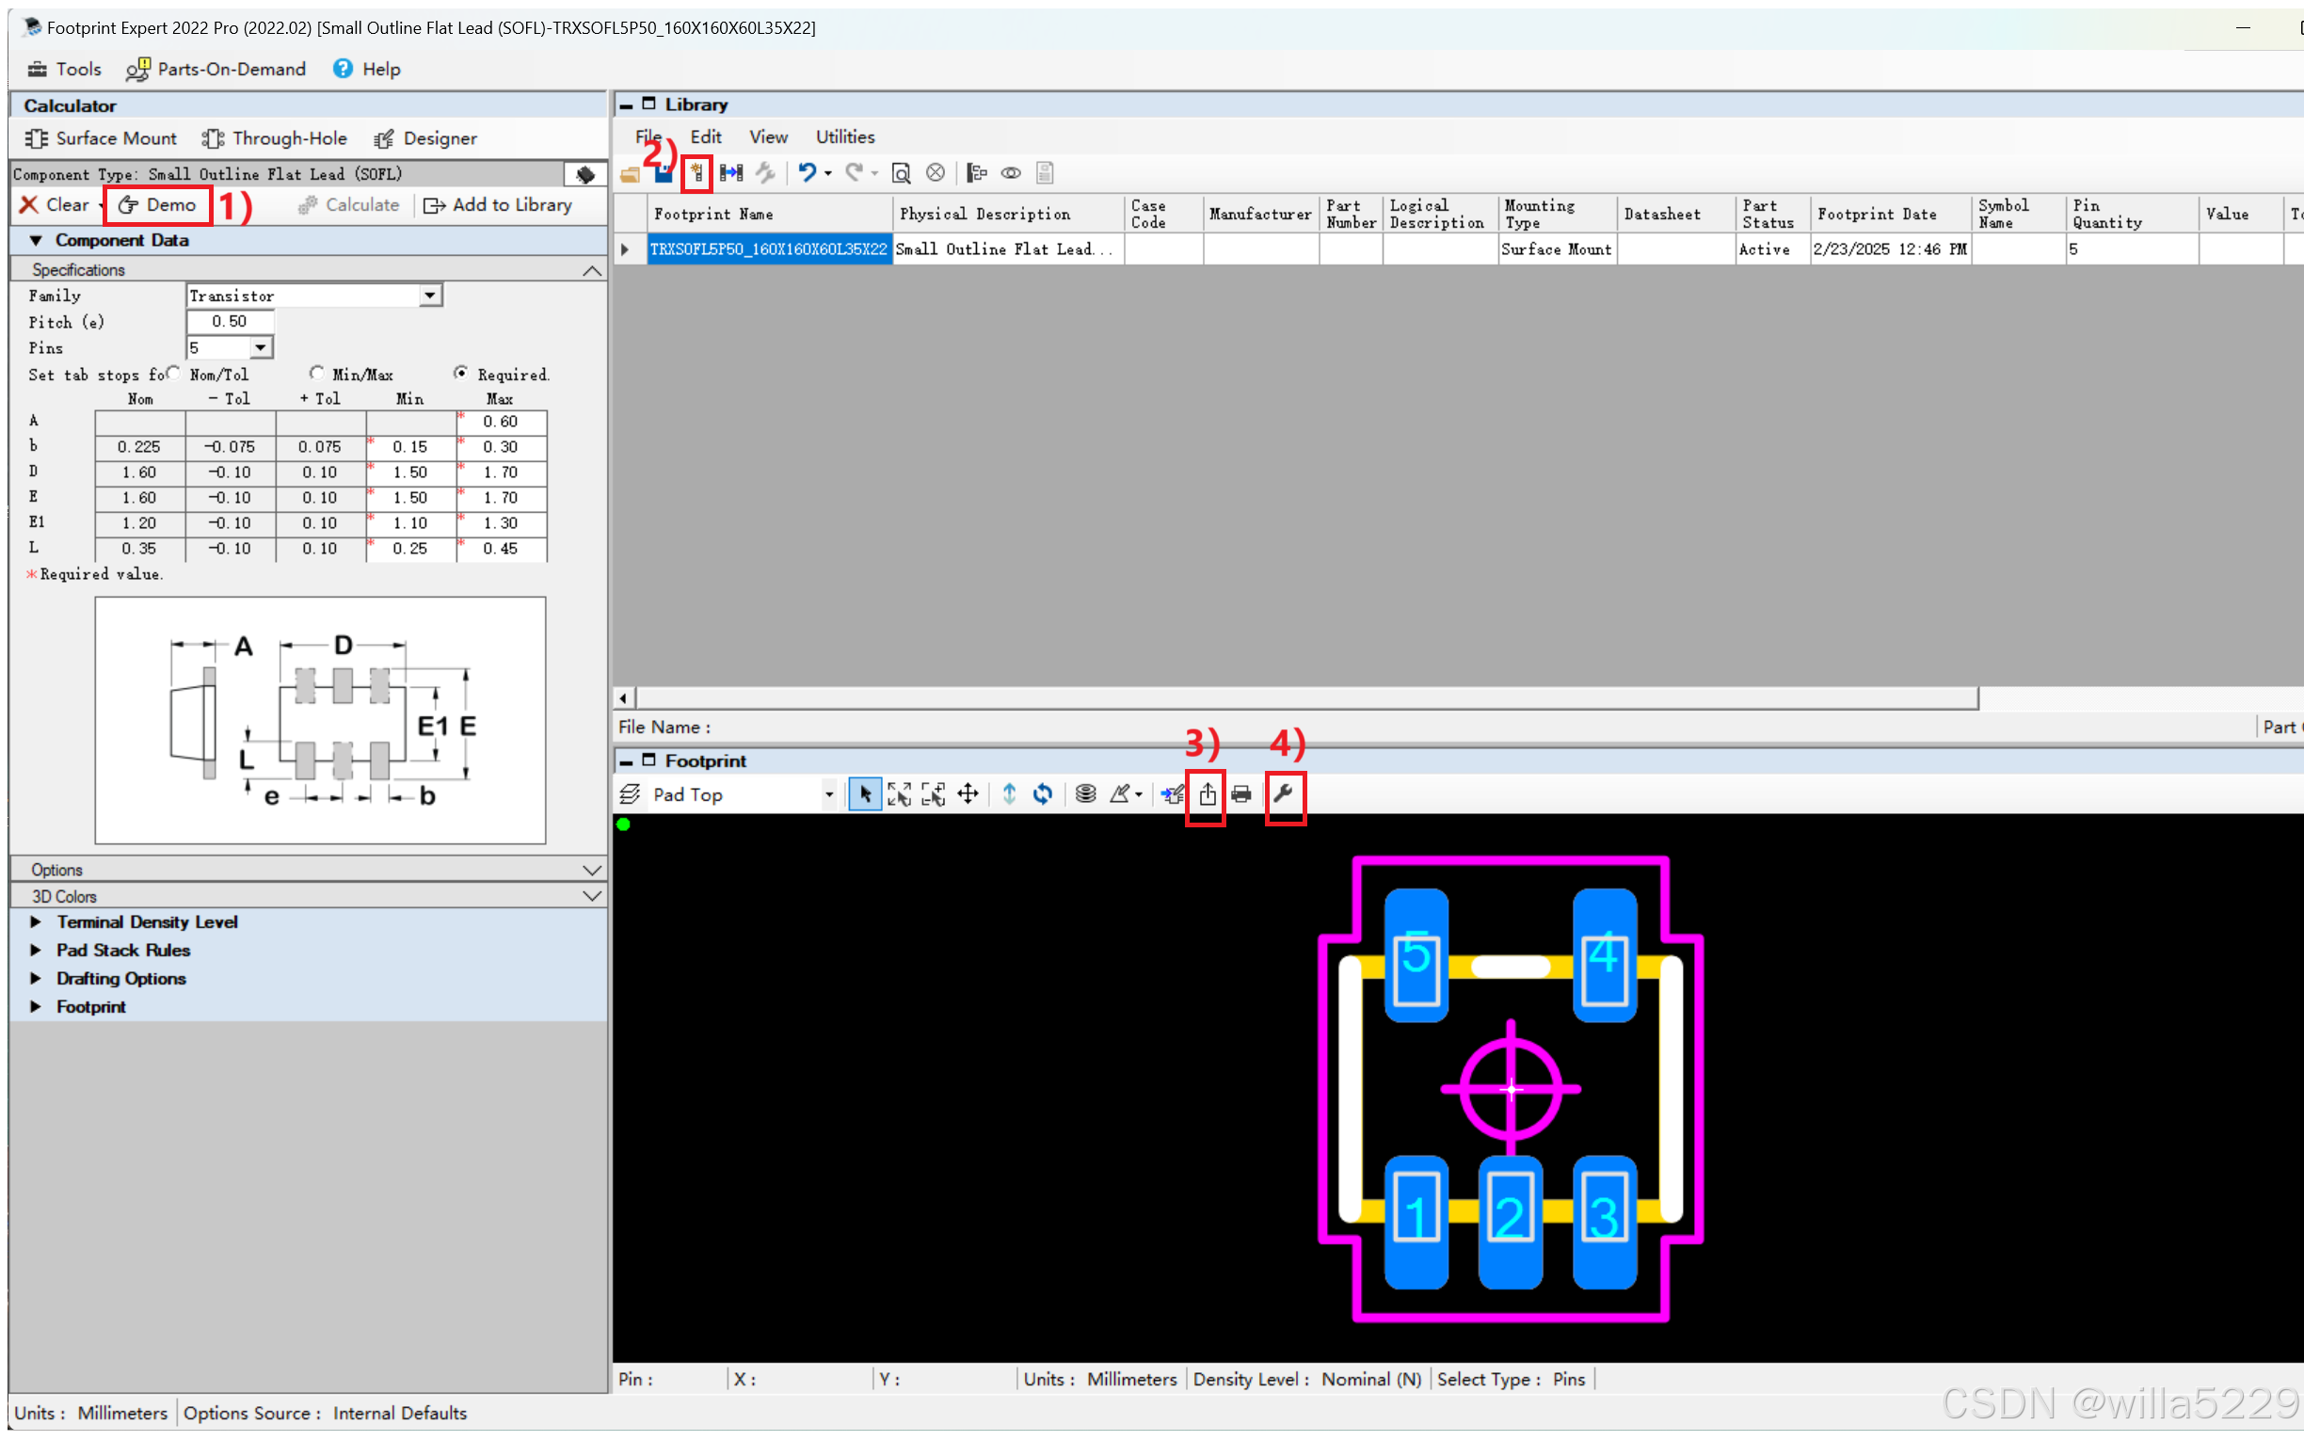Select the pan/move arrows tool
Image resolution: width=2304 pixels, height=1441 pixels.
point(968,793)
